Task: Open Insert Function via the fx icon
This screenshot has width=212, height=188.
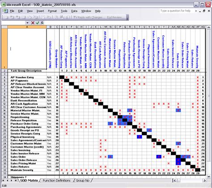Action: tap(42, 23)
